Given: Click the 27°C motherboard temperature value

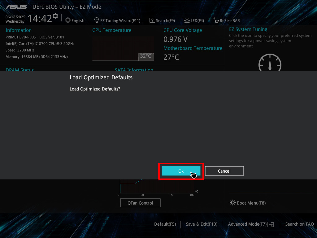Looking at the screenshot, I should pos(171,57).
